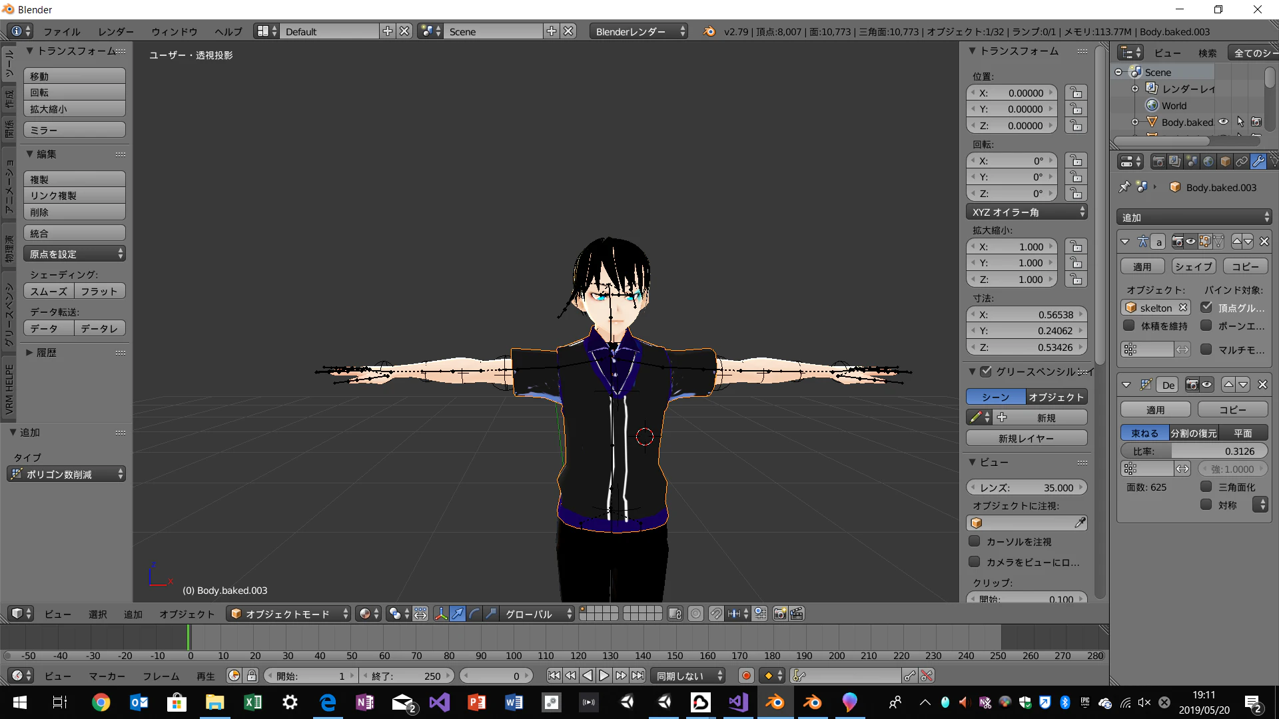
Task: Open the world properties globe tab
Action: point(1208,162)
